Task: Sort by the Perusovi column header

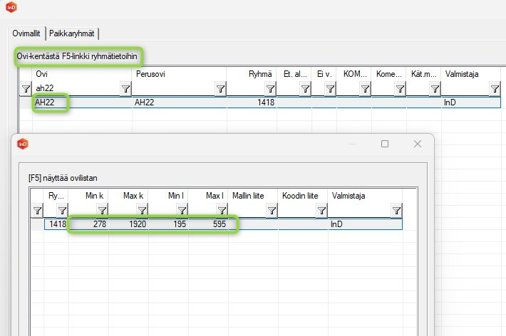Action: tap(179, 74)
